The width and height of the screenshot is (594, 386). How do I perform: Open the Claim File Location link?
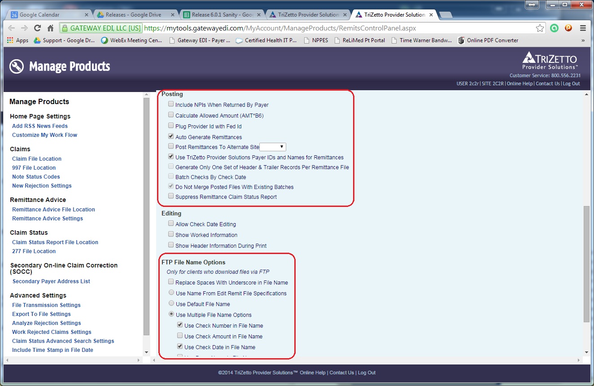click(x=37, y=159)
